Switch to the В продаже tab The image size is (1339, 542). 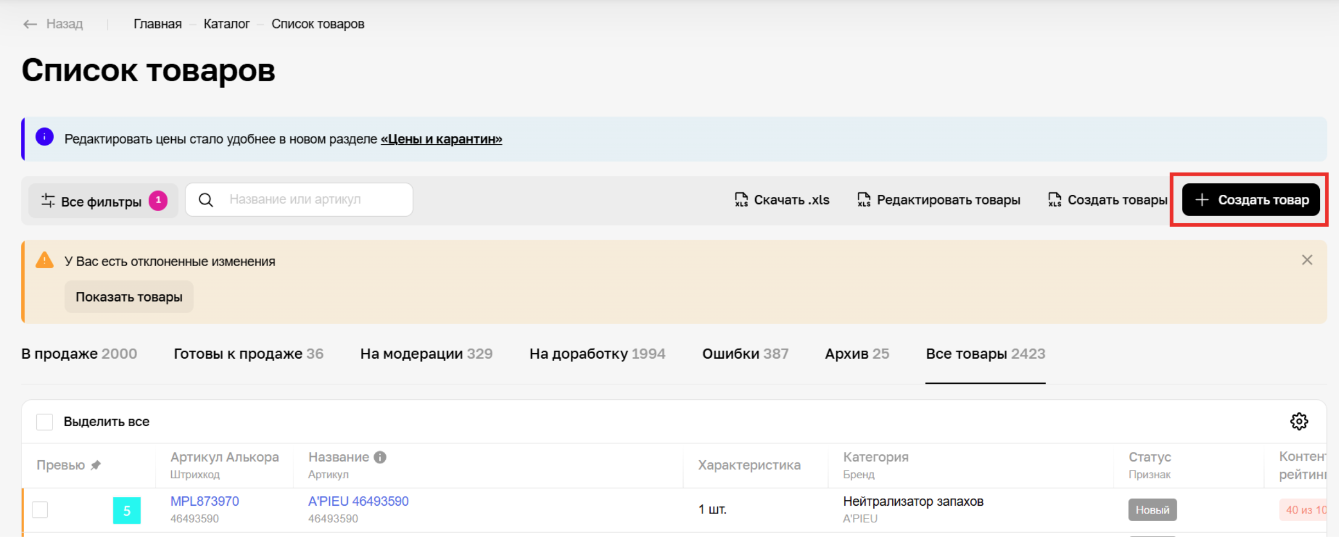tap(78, 353)
